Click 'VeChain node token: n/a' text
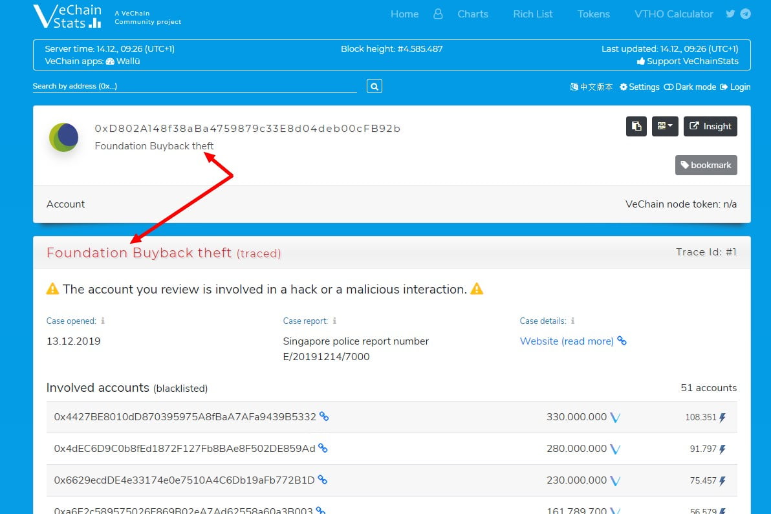 pyautogui.click(x=681, y=204)
